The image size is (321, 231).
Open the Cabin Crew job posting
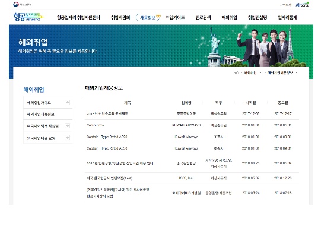(x=96, y=125)
